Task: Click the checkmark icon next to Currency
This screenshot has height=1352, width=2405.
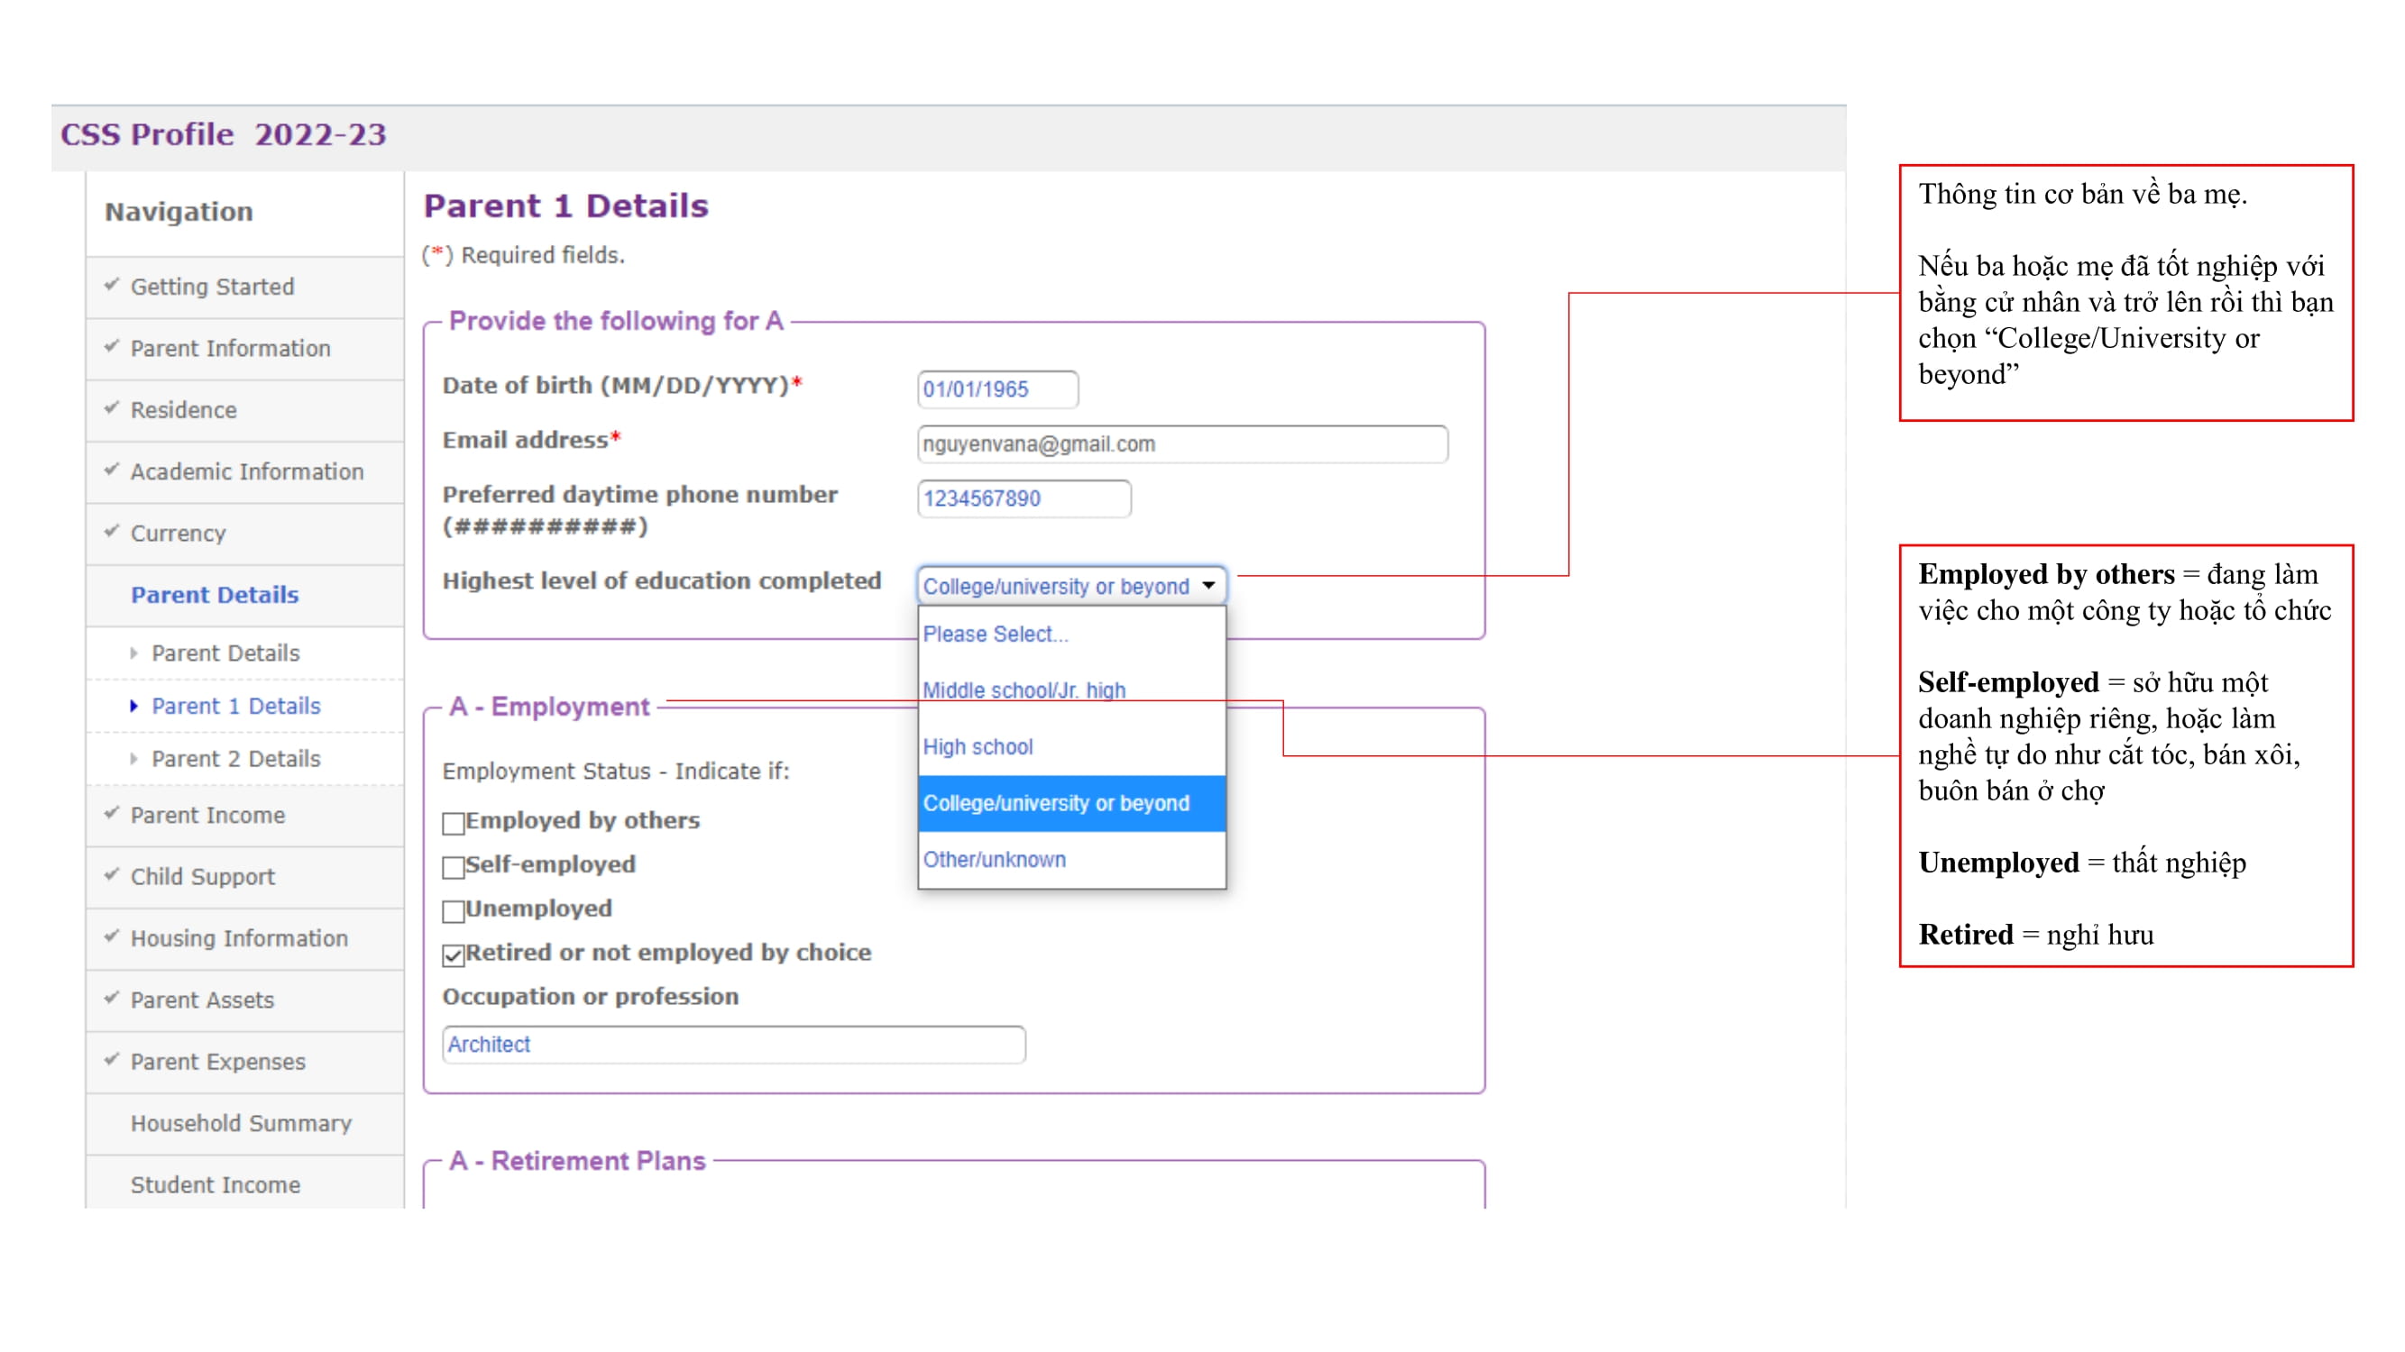Action: [112, 531]
